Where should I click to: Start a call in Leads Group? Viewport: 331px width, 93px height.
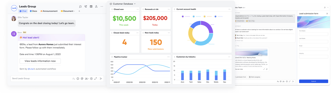pyautogui.click(x=86, y=6)
